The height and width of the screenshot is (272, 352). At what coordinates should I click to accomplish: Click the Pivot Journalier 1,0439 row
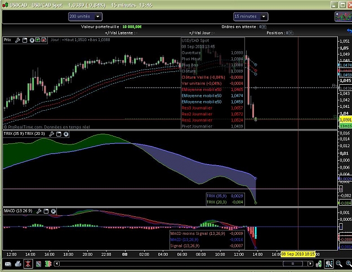(x=212, y=126)
